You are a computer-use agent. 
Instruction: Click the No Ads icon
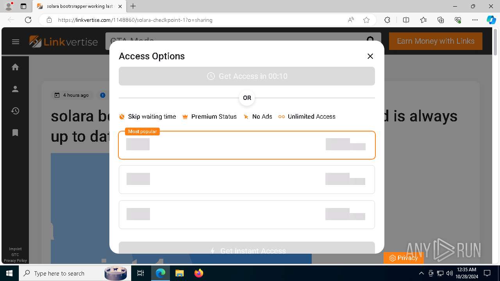click(x=246, y=117)
